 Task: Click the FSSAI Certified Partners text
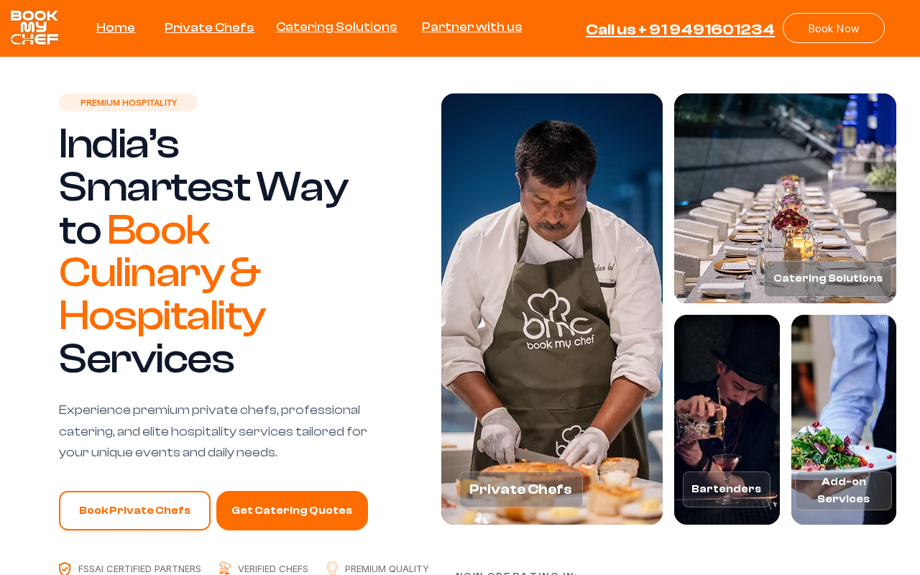point(139,569)
